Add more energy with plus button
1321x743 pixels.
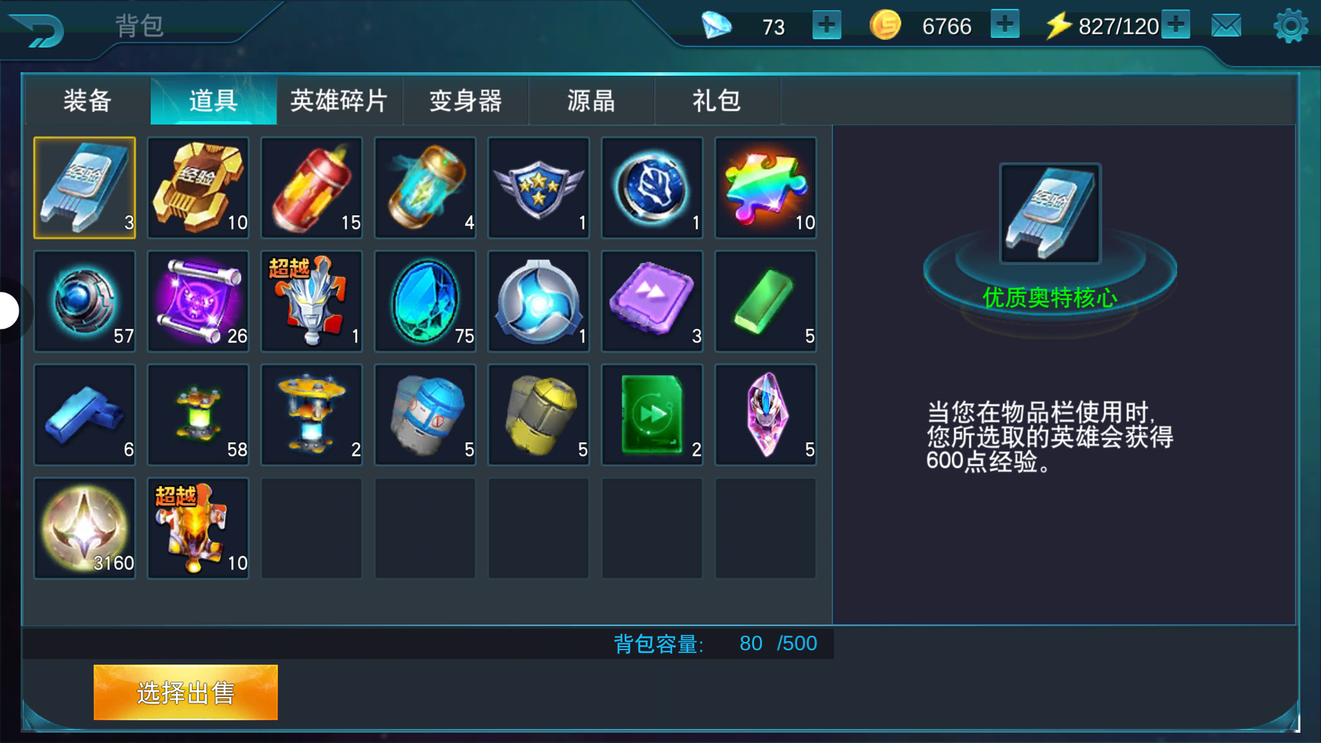[x=1176, y=24]
